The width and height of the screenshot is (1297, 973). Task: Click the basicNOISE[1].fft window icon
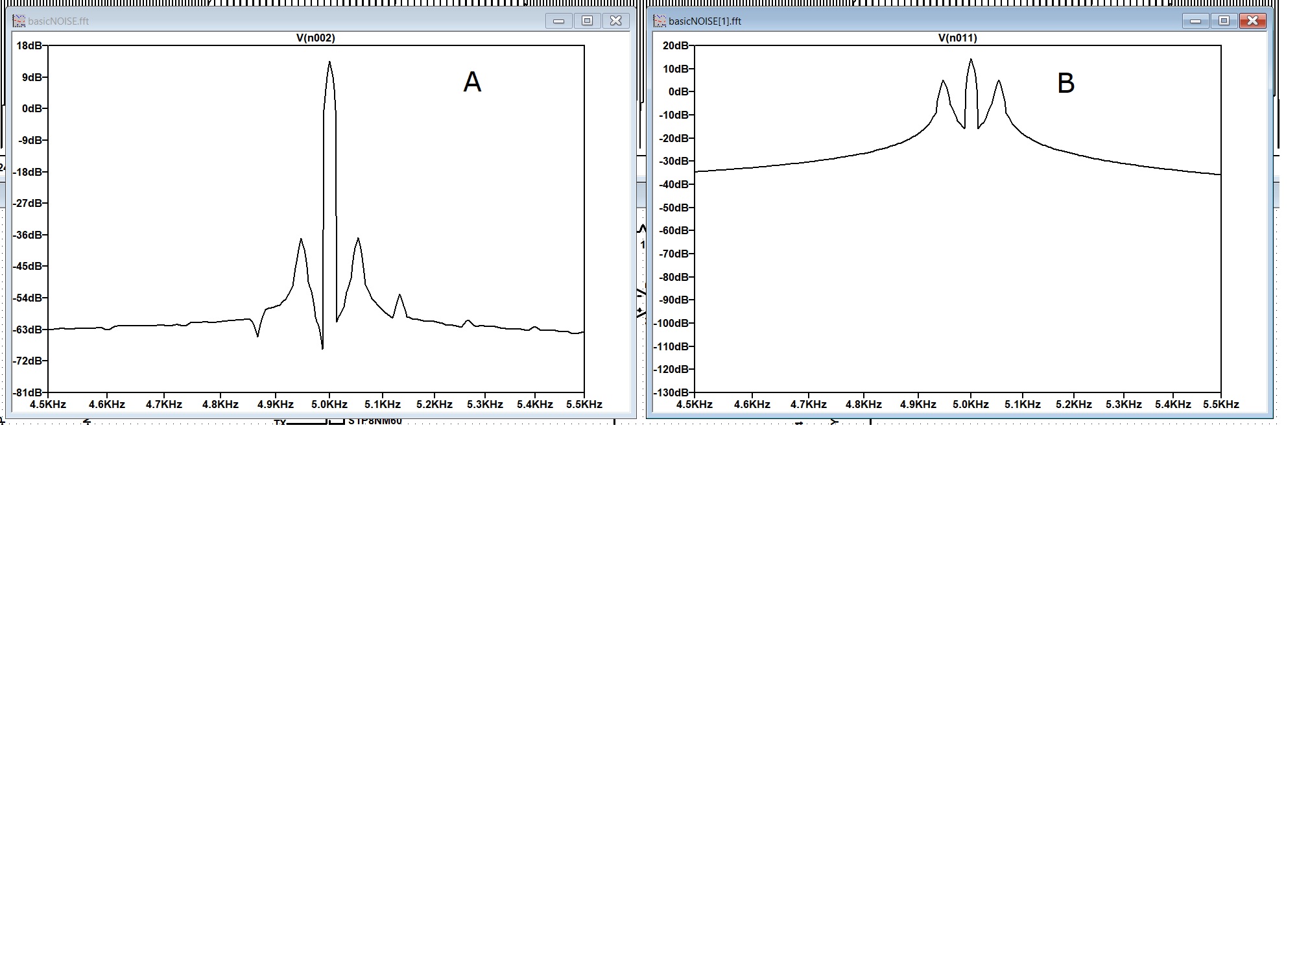[660, 21]
